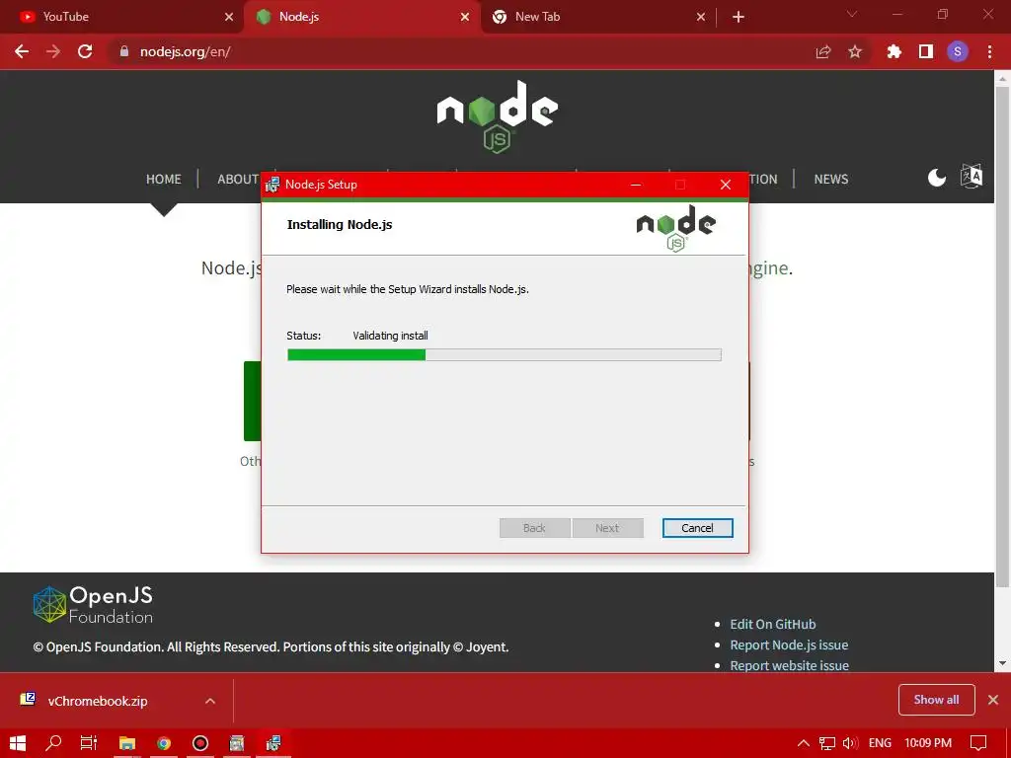This screenshot has height=758, width=1011.
Task: Bookmark this page with the star icon
Action: point(855,51)
